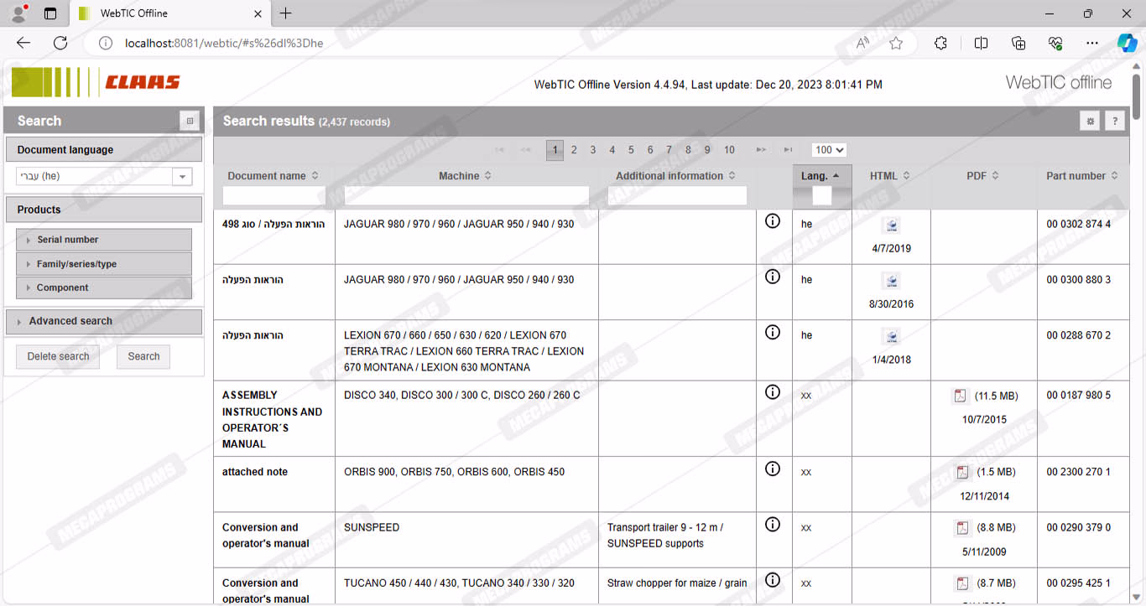Open browser favorites star icon
This screenshot has height=606, width=1146.
point(896,44)
